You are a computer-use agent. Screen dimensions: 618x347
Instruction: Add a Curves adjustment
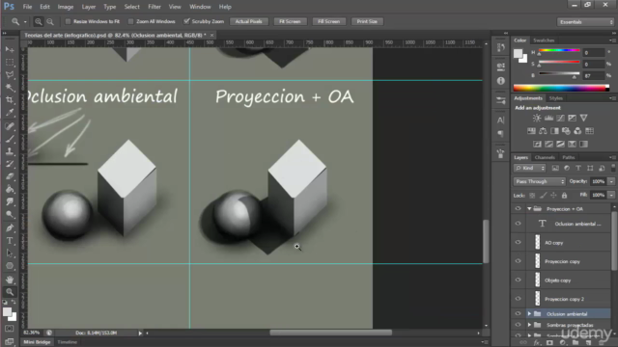point(560,118)
